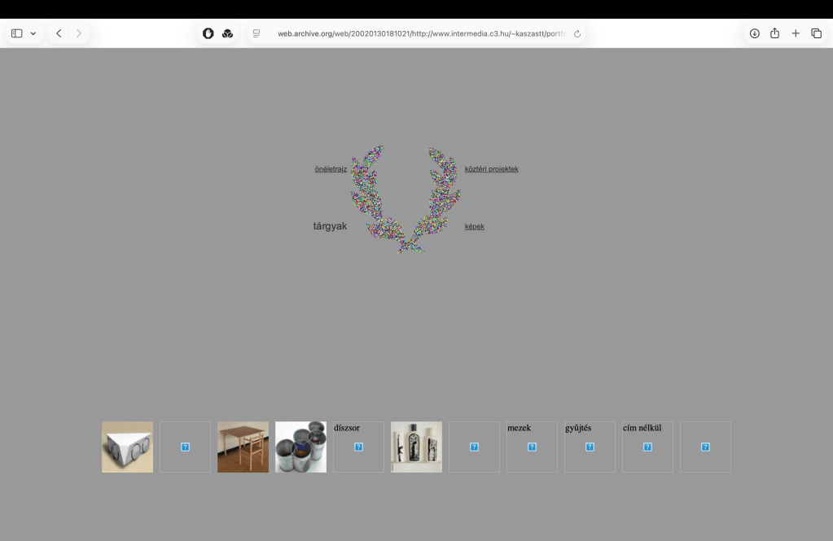Open the gyûjtés missing image tile
Screen dimensions: 833x541
(x=590, y=447)
